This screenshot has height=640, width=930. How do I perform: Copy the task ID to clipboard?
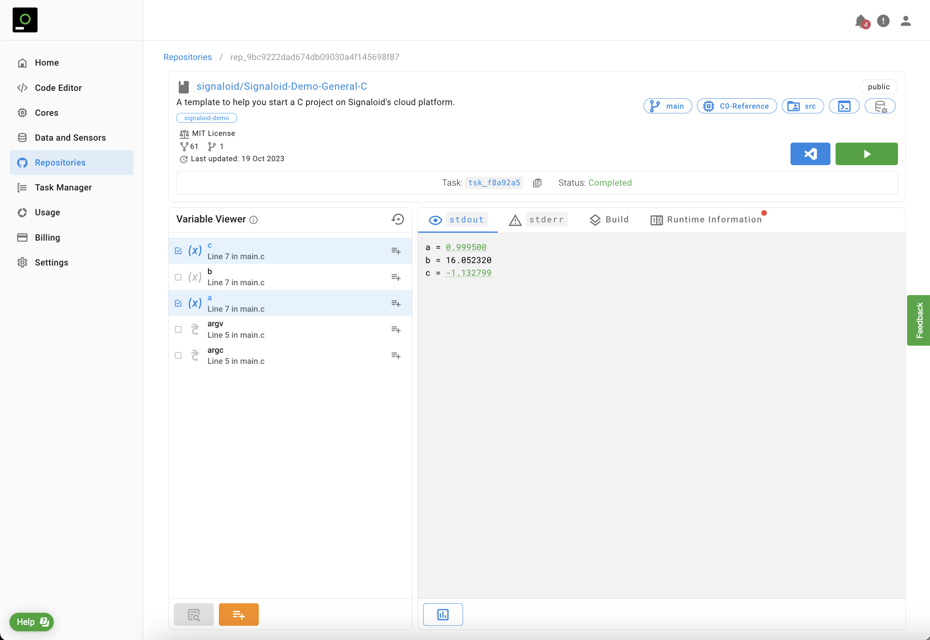[x=537, y=183]
